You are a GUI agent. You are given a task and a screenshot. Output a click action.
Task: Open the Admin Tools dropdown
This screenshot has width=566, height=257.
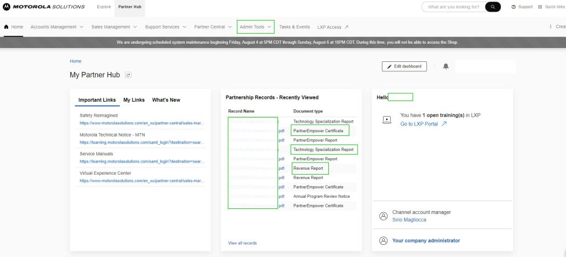pos(255,27)
